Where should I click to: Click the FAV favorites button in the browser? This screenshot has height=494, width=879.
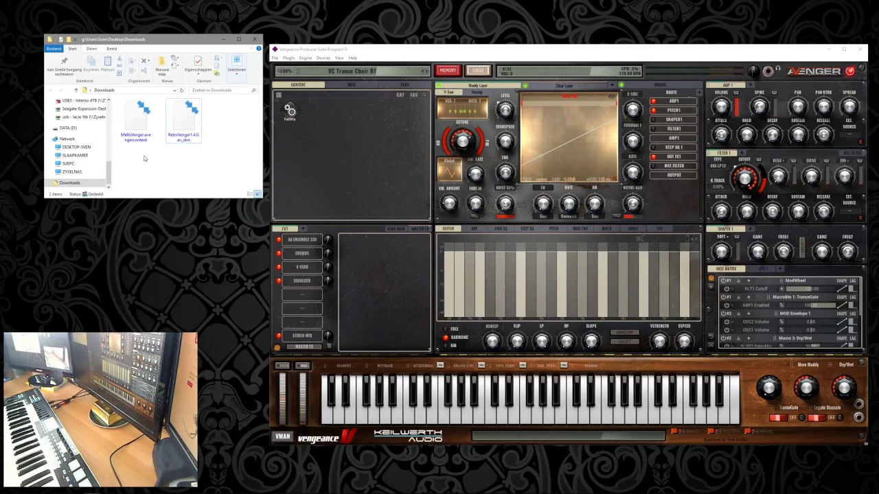coord(414,95)
